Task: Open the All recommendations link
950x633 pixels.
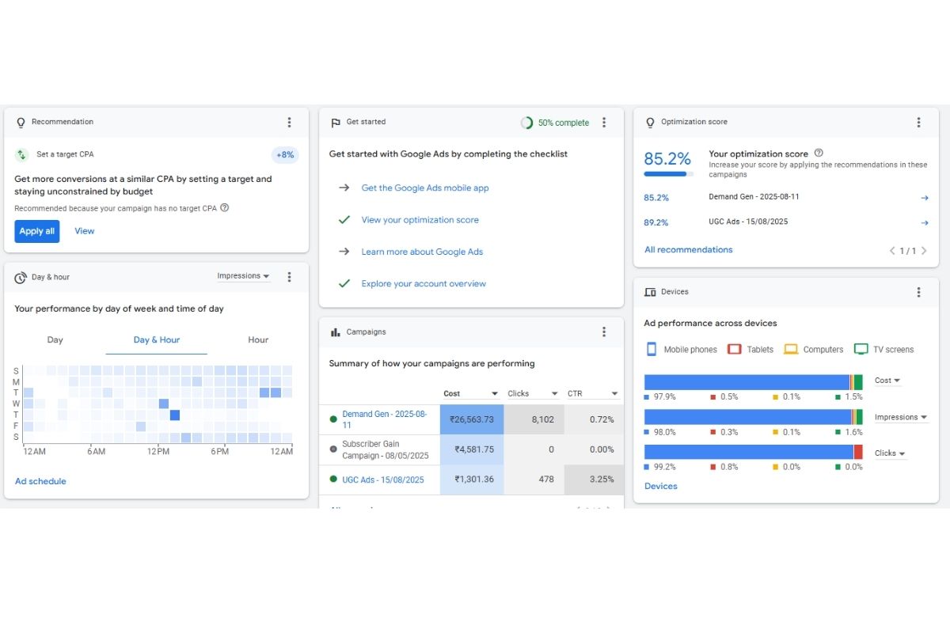Action: (x=688, y=250)
